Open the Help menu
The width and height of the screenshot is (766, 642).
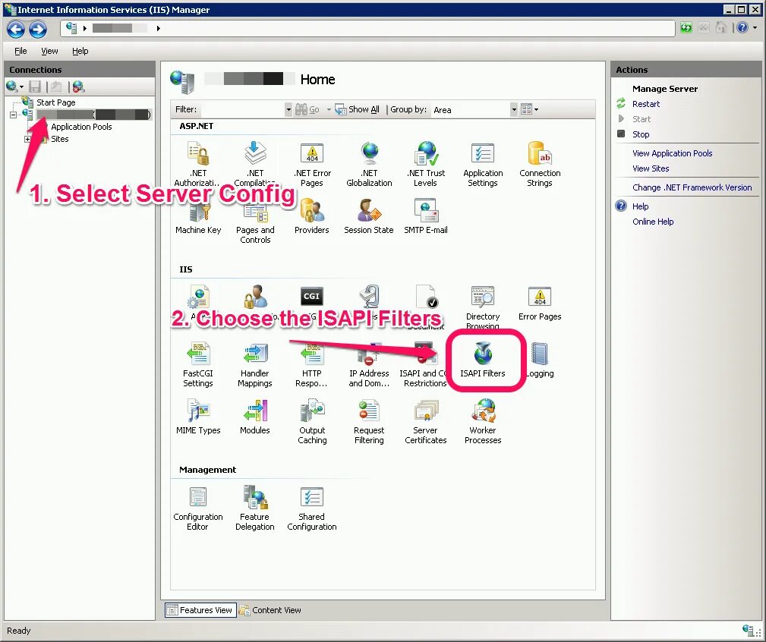[80, 51]
